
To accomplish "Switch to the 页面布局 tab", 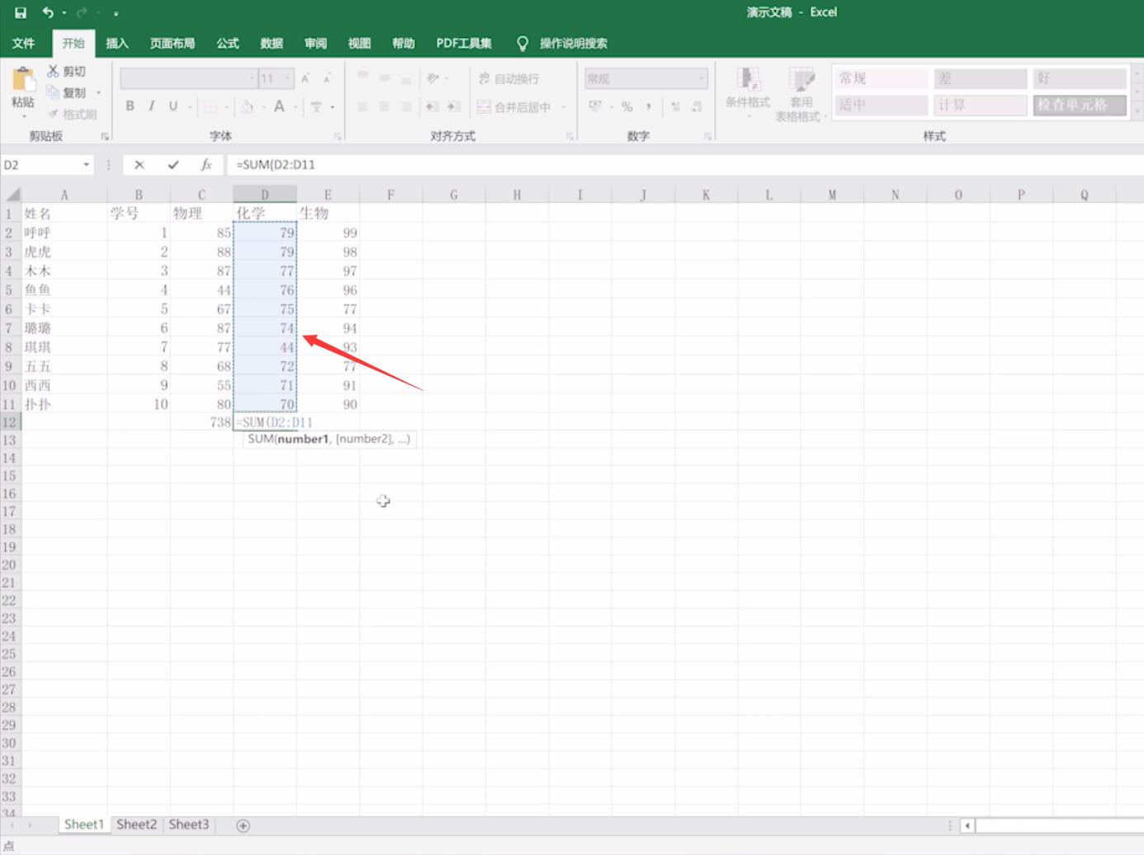I will click(x=173, y=43).
